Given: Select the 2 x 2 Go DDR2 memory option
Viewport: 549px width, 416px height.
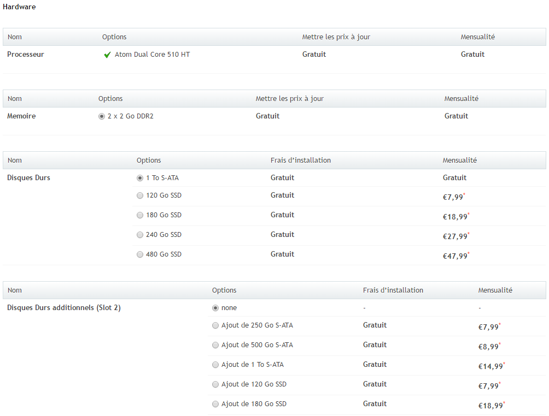Looking at the screenshot, I should coord(102,116).
